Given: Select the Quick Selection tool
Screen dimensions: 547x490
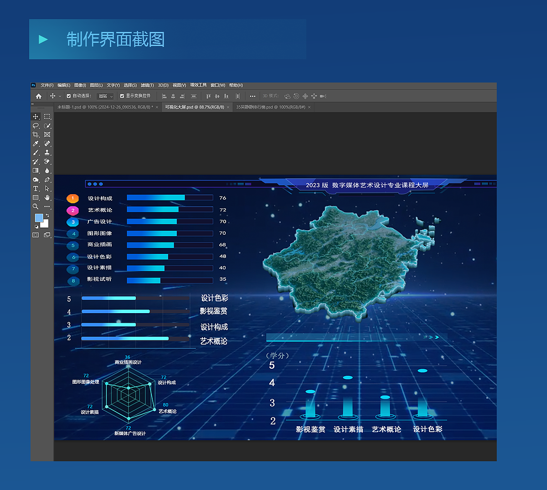Looking at the screenshot, I should pyautogui.click(x=47, y=125).
